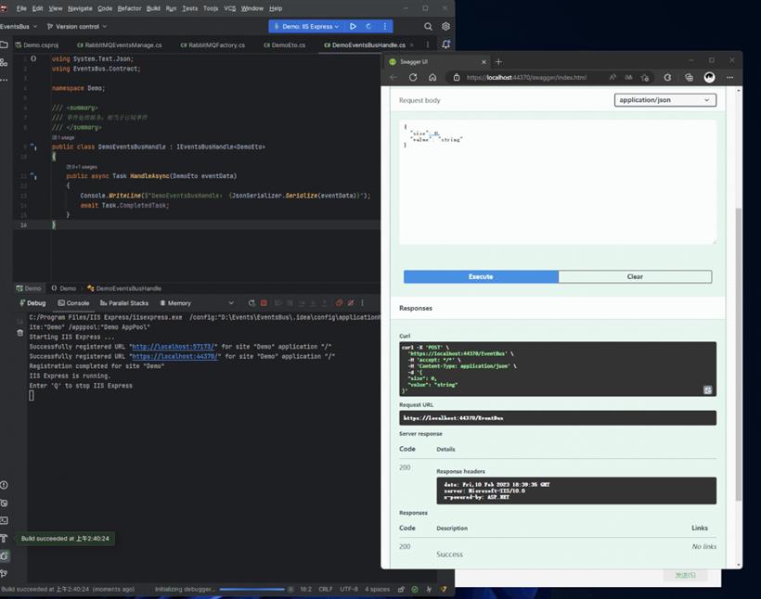
Task: Go to browser home page
Action: tap(432, 77)
